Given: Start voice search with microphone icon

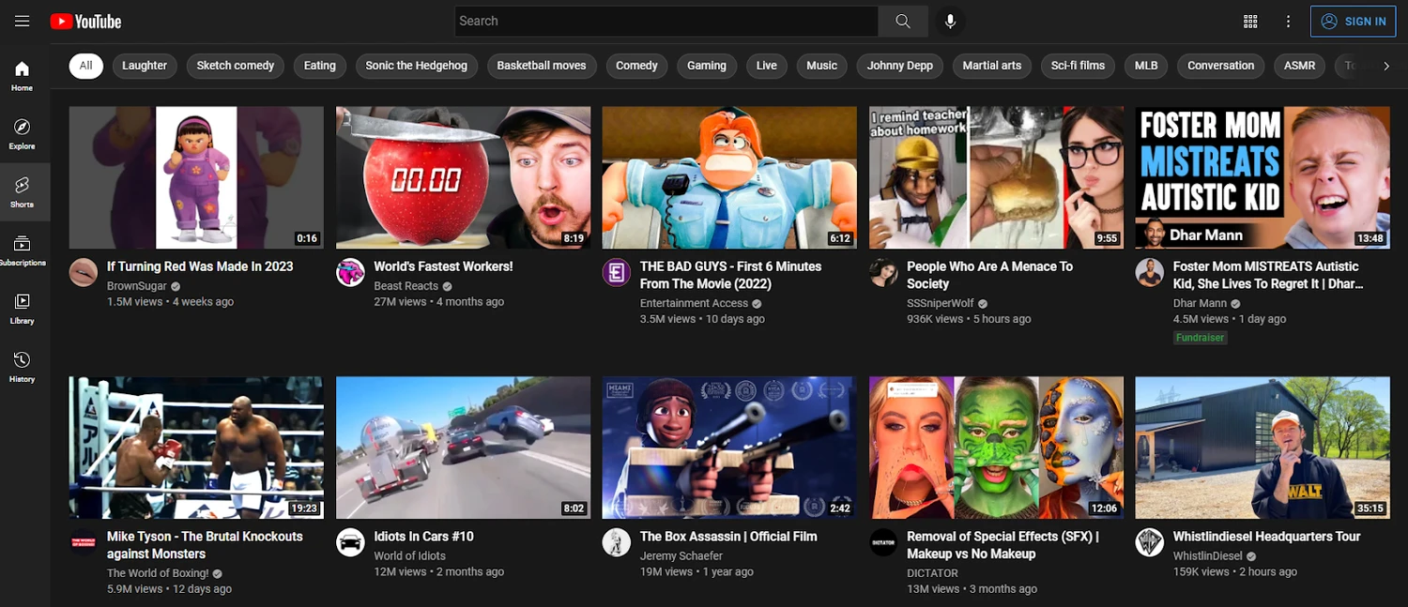Looking at the screenshot, I should point(950,21).
